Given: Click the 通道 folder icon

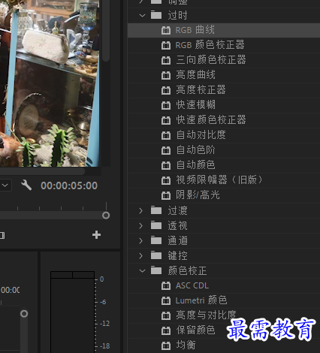Looking at the screenshot, I should 156,240.
